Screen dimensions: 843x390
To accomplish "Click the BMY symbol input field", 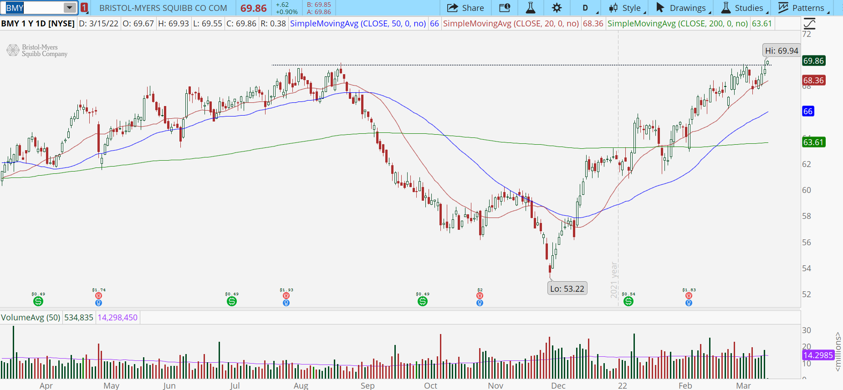I will tap(33, 8).
